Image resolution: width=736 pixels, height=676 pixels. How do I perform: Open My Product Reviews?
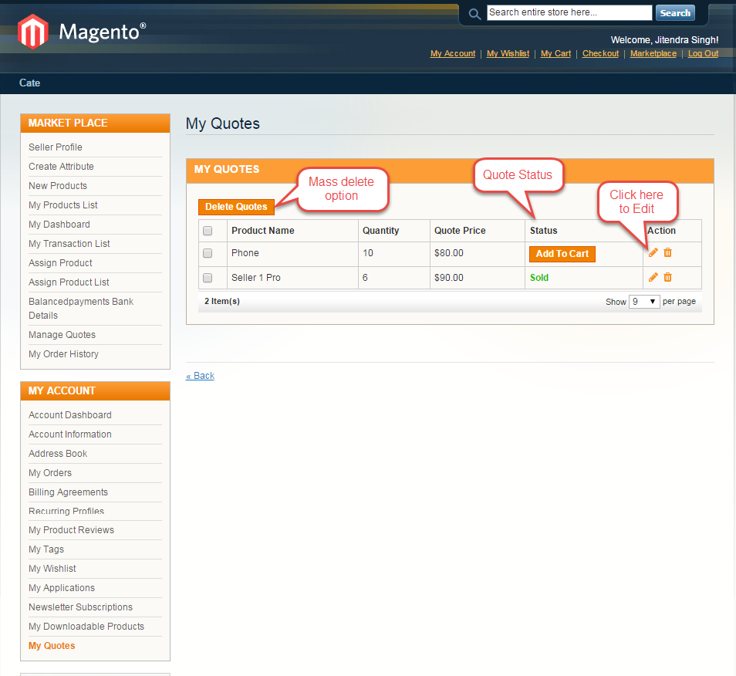pos(71,529)
